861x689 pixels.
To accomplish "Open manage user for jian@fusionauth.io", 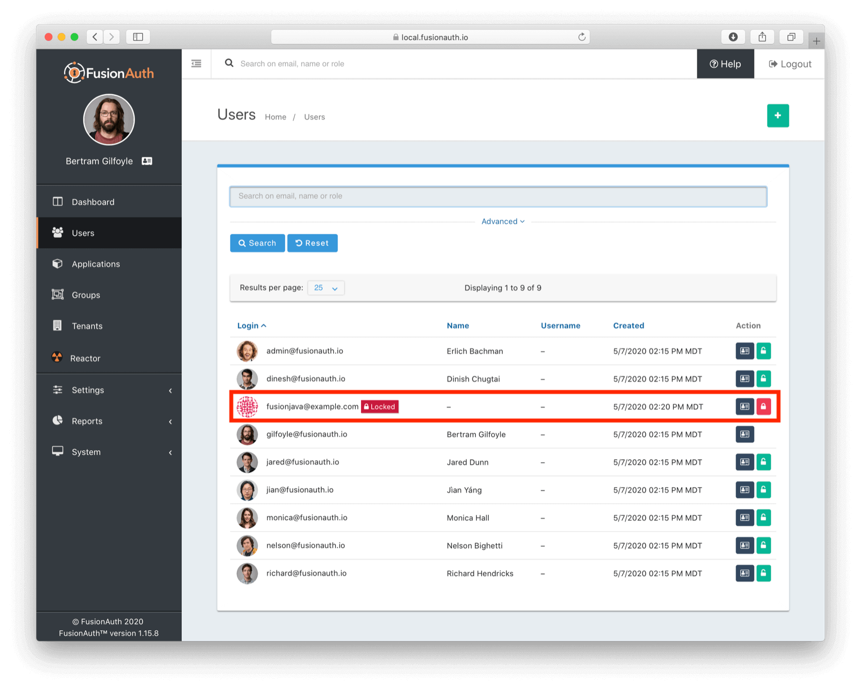I will [745, 490].
